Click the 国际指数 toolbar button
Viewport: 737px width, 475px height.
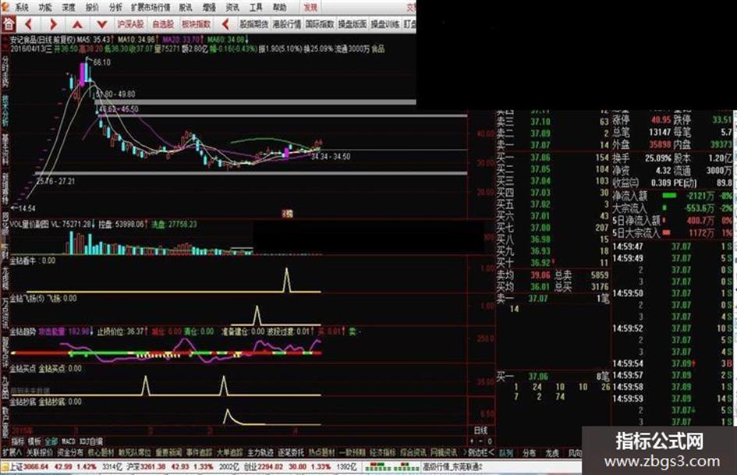point(320,24)
